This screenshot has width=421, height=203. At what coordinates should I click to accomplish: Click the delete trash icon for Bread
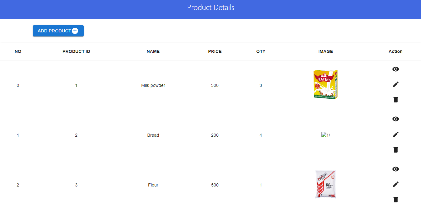[x=396, y=150]
